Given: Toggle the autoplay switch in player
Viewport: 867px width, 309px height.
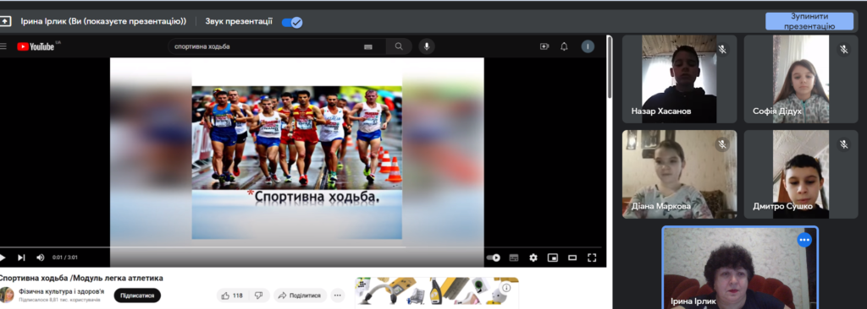Looking at the screenshot, I should pyautogui.click(x=494, y=257).
